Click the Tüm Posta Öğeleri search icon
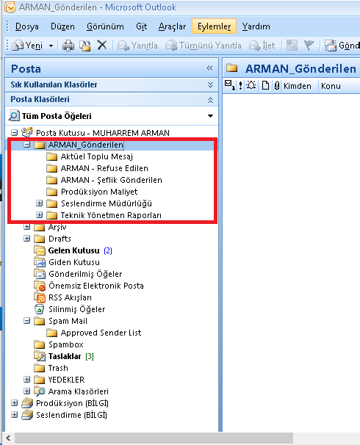Viewport: 360px width, 445px height. 14,115
